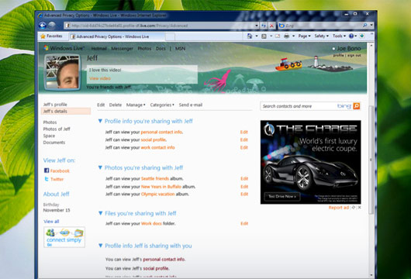Click the browser Back arrow button
411x279 pixels.
point(43,26)
